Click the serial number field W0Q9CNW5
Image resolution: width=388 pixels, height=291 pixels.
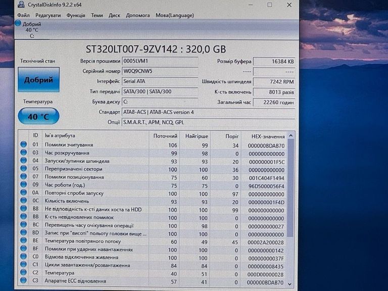click(160, 71)
